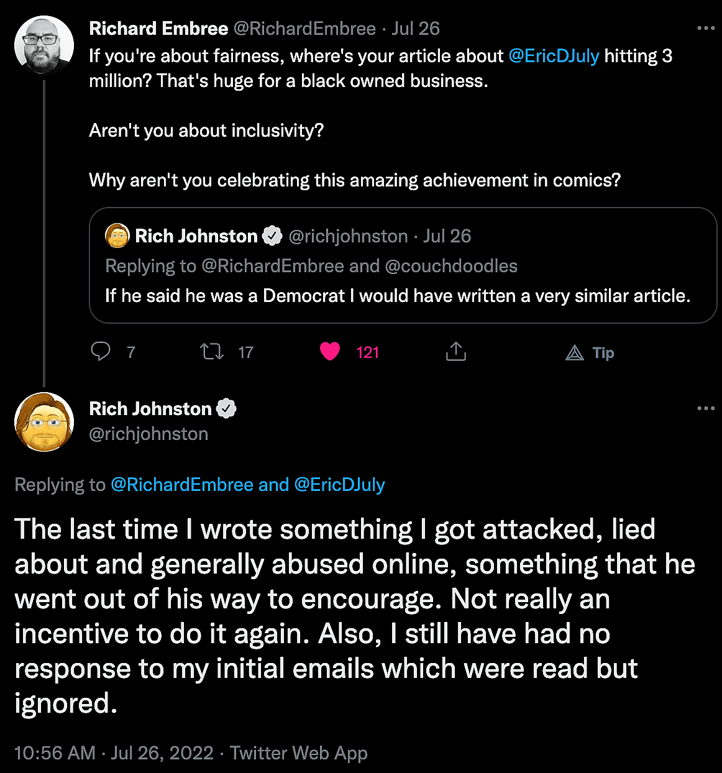Screen dimensions: 722x773
Task: Open Richard Embree's profile avatar
Action: [x=44, y=45]
